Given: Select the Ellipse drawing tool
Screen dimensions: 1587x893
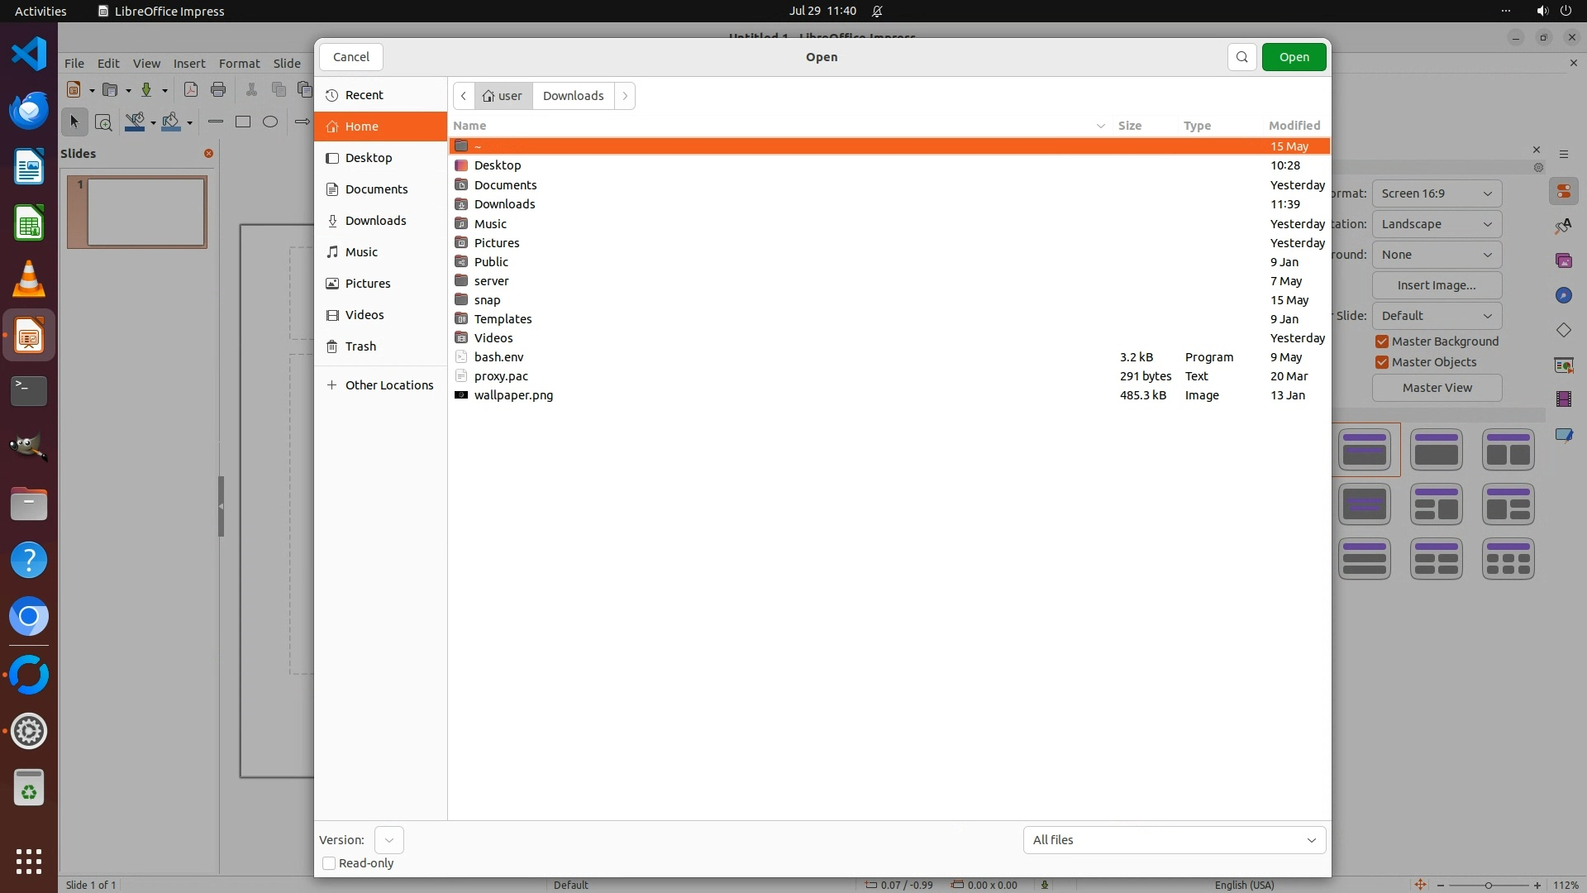Looking at the screenshot, I should click(x=270, y=122).
